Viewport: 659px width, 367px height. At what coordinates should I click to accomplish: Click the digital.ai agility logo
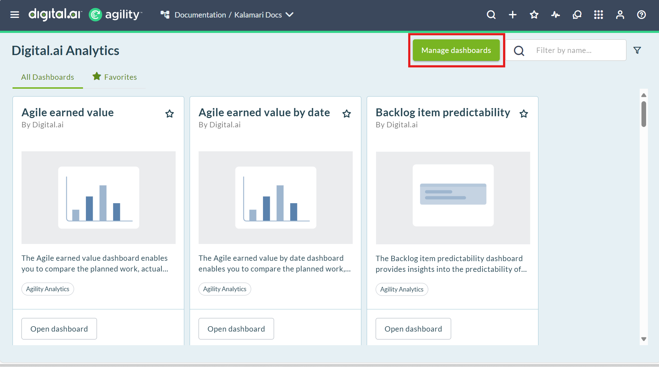(85, 15)
